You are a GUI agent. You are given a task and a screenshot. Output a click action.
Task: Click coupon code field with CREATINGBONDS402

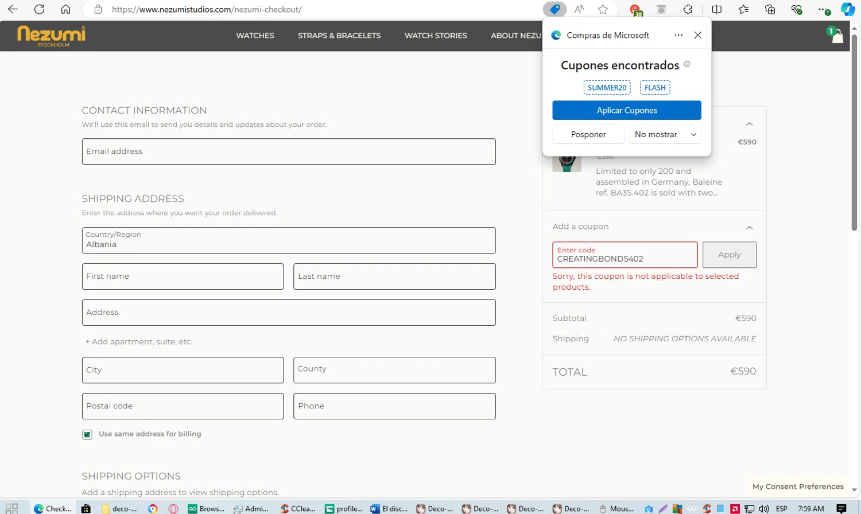pyautogui.click(x=625, y=255)
